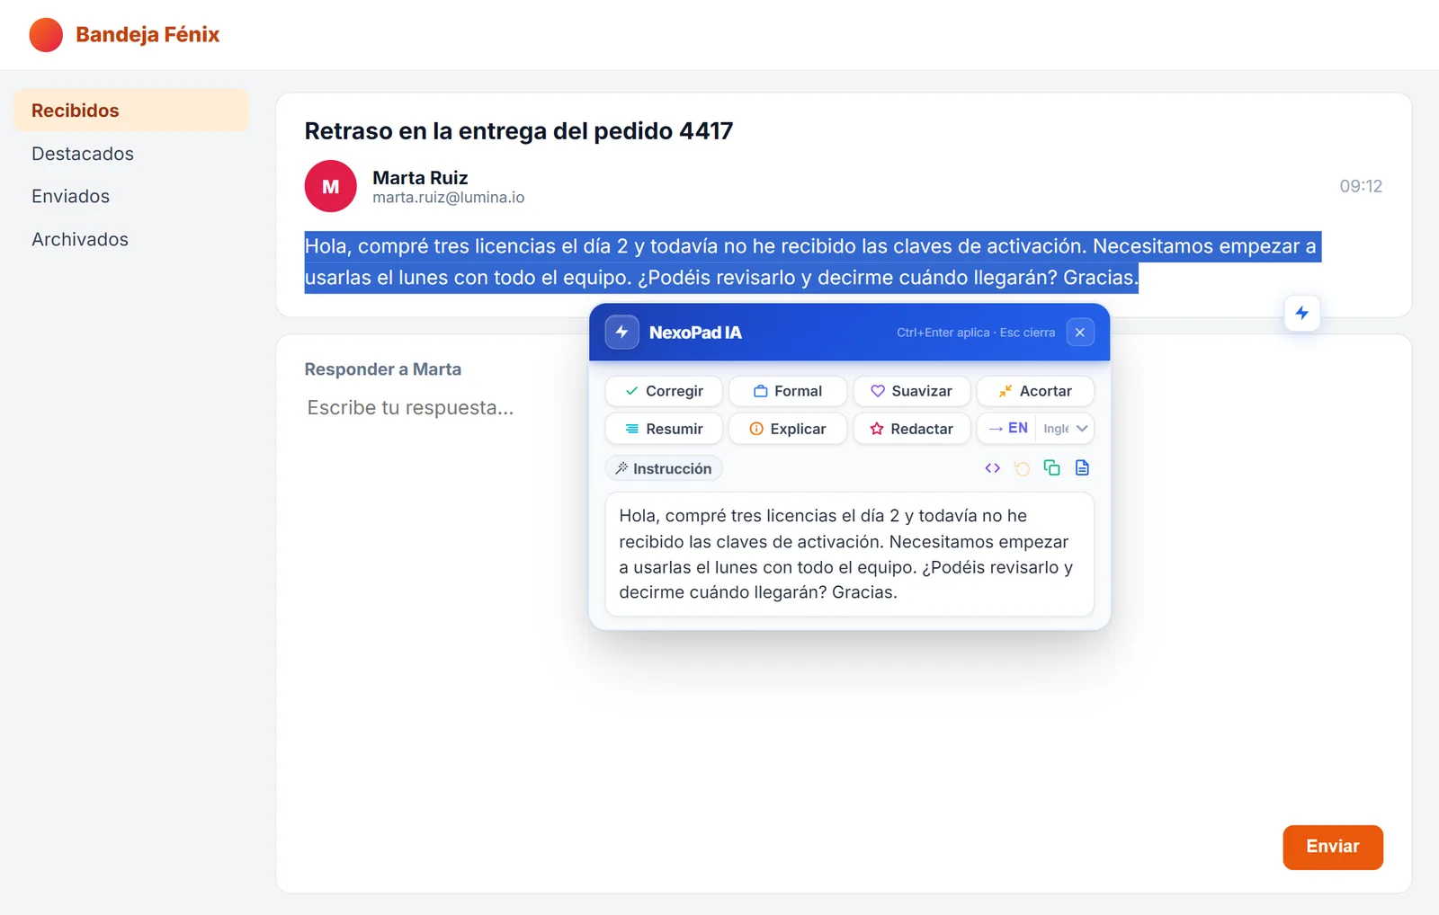Select the Explicar action
Viewport: 1439px width, 915px height.
[788, 429]
